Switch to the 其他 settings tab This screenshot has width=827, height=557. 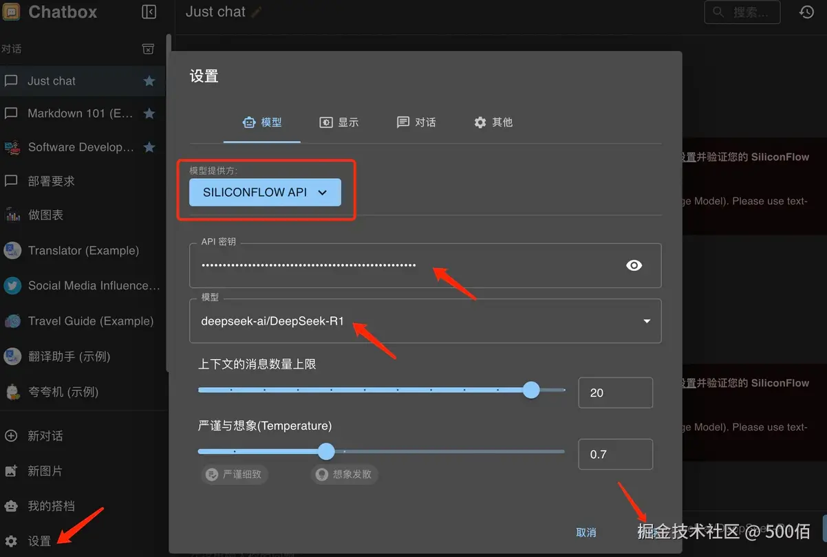click(493, 122)
